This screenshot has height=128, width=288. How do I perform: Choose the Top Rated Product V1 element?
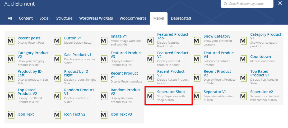click(x=259, y=73)
